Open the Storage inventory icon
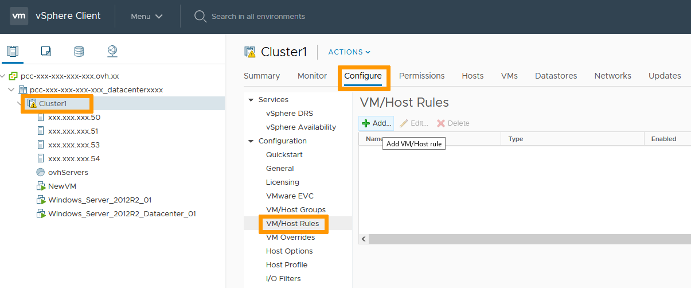The width and height of the screenshot is (691, 288). 79,52
